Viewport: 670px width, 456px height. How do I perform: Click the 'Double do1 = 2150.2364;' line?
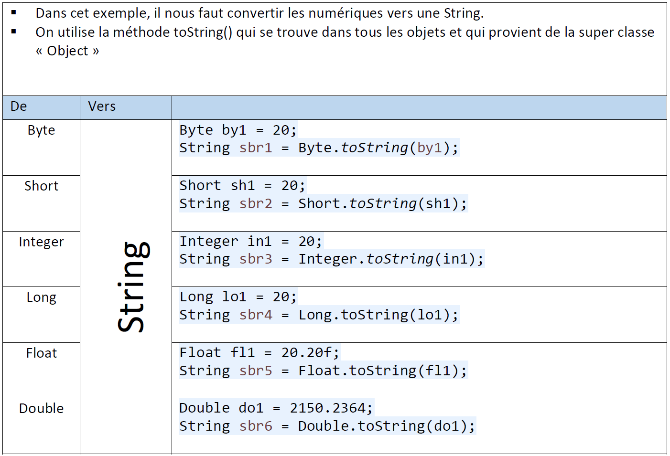(276, 408)
